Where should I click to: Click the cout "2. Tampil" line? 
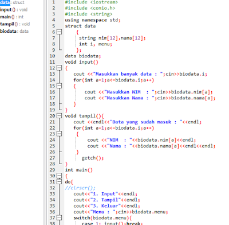tap(107, 200)
